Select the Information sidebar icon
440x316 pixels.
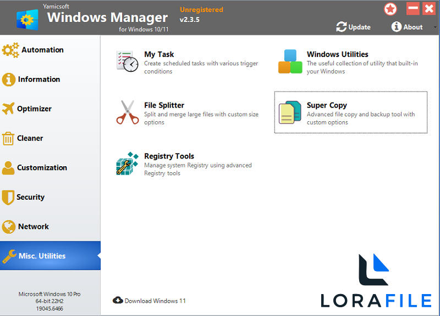pyautogui.click(x=9, y=79)
